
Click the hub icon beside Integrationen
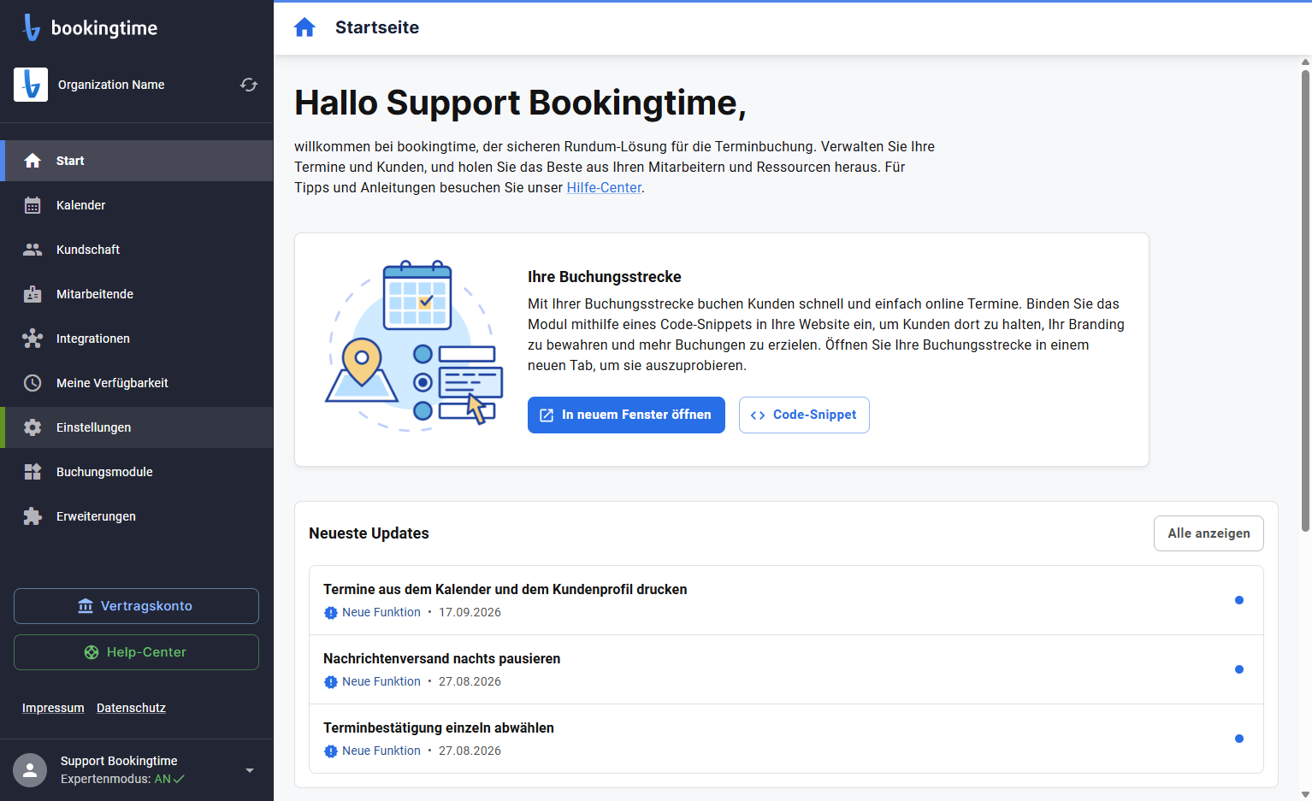click(x=33, y=339)
